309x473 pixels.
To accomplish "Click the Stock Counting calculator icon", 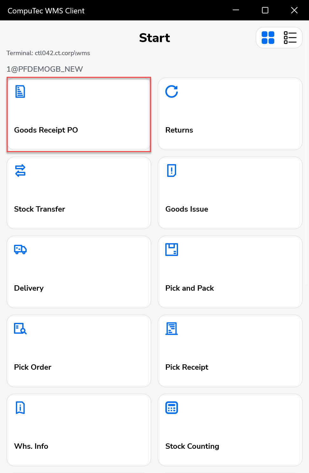I will [x=172, y=408].
